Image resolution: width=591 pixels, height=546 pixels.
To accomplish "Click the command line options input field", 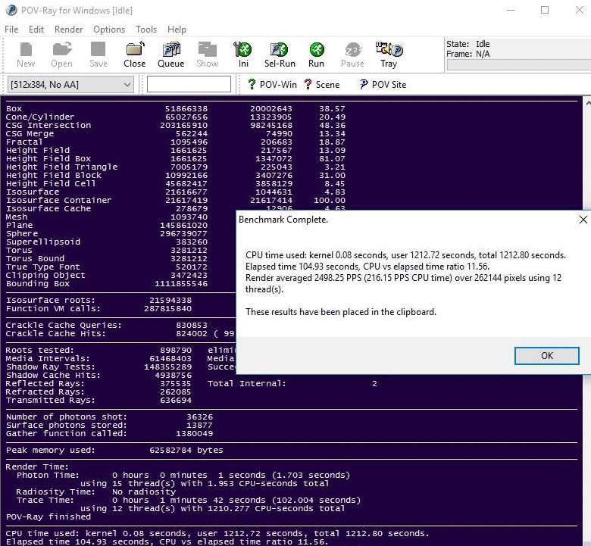I will point(189,84).
